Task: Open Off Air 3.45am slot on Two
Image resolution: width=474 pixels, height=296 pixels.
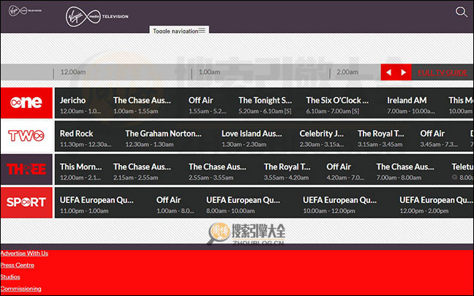Action: (x=439, y=138)
